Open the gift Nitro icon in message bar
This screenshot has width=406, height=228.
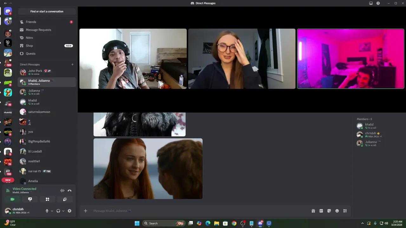click(x=313, y=211)
